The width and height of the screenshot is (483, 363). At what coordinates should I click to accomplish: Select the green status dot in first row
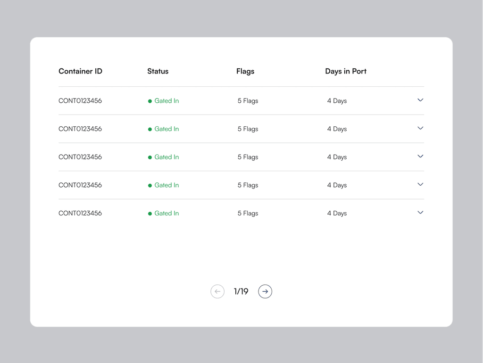pyautogui.click(x=150, y=101)
